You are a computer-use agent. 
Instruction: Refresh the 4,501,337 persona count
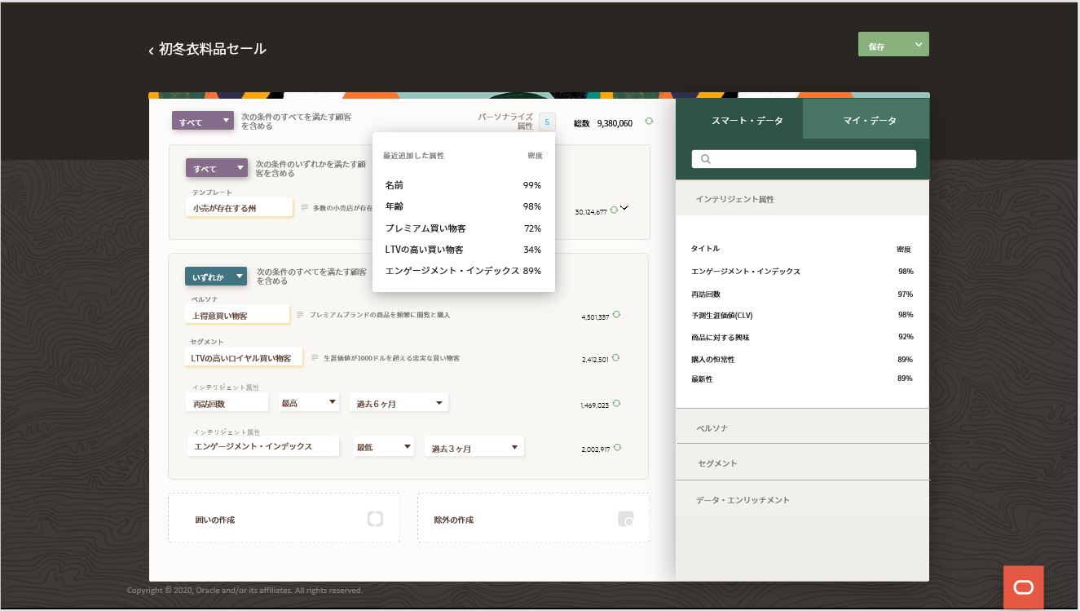tap(616, 315)
